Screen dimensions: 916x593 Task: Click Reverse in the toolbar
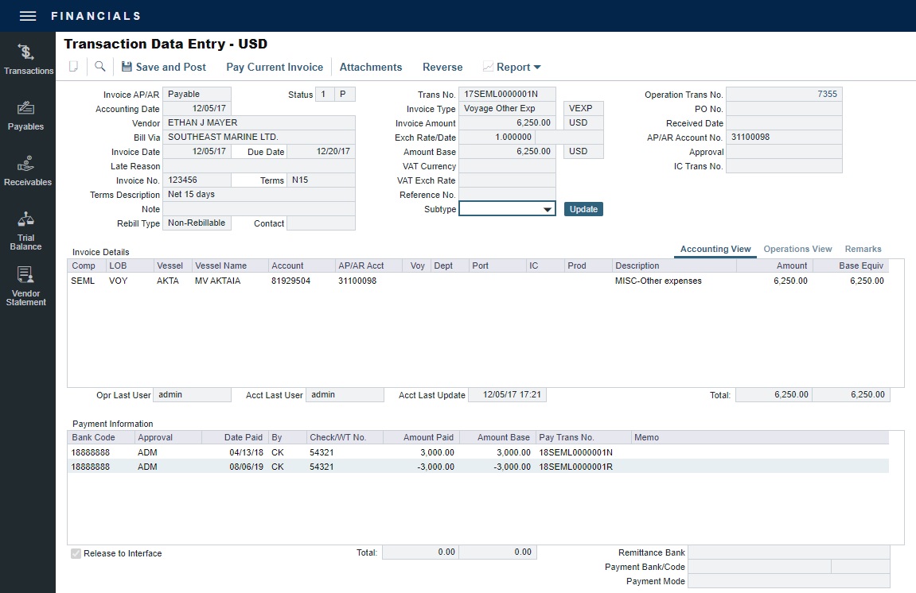(442, 67)
